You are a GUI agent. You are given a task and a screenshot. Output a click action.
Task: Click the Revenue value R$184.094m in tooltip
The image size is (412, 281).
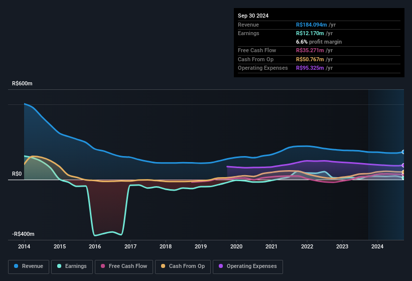point(311,25)
